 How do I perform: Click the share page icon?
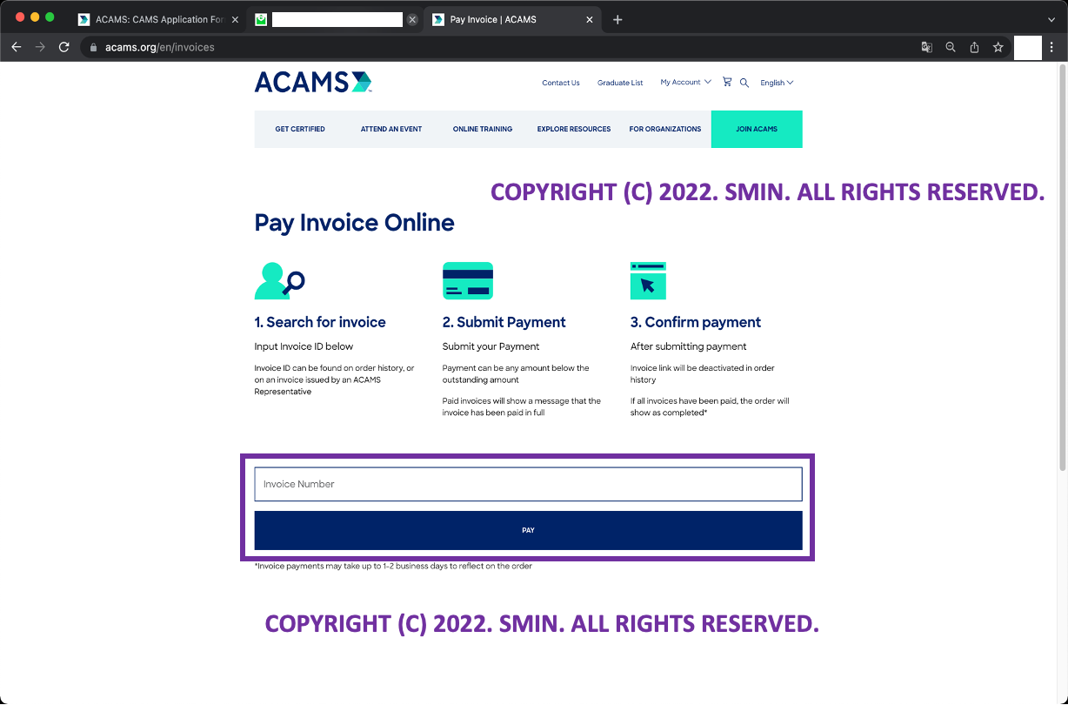[x=974, y=47]
